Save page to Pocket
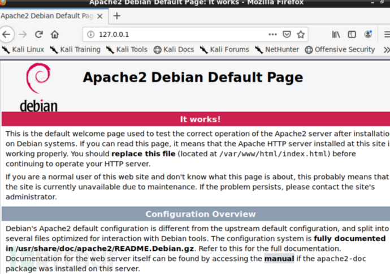 coord(287,35)
